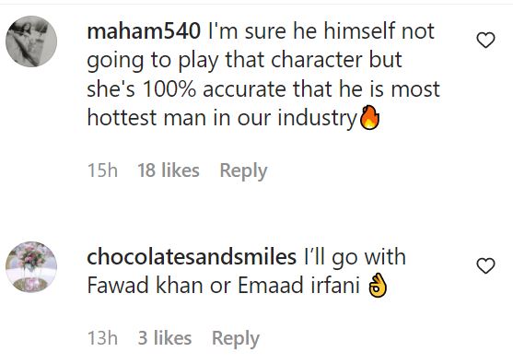Select the "Fawad khan" text

tap(145, 286)
